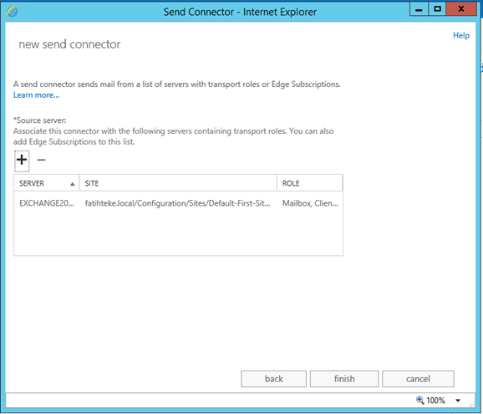Click the finish button
The height and width of the screenshot is (414, 483).
tap(344, 379)
